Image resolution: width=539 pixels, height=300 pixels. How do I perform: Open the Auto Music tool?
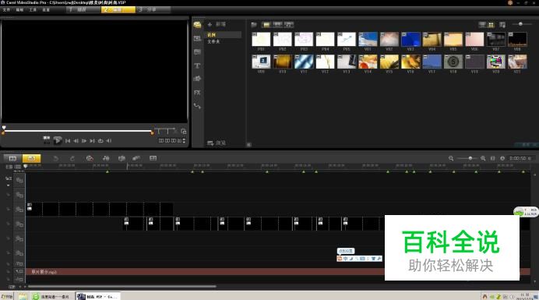(122, 158)
